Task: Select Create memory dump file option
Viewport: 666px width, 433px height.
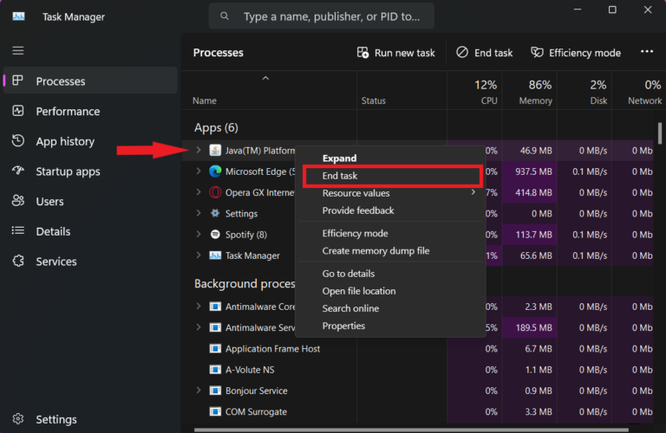Action: [x=375, y=250]
